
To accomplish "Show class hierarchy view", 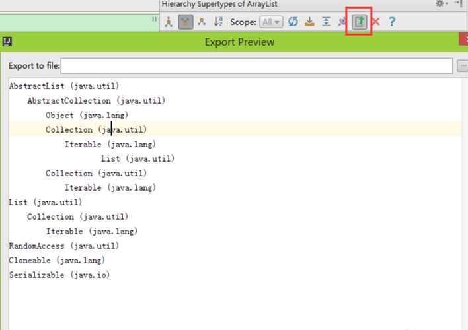I will tap(169, 22).
